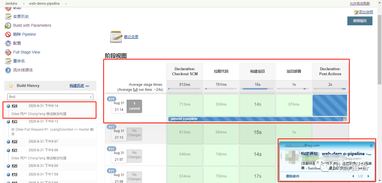The width and height of the screenshot is (382, 183).
Task: Open 构建通知 mail subject in popup
Action: click(x=336, y=154)
